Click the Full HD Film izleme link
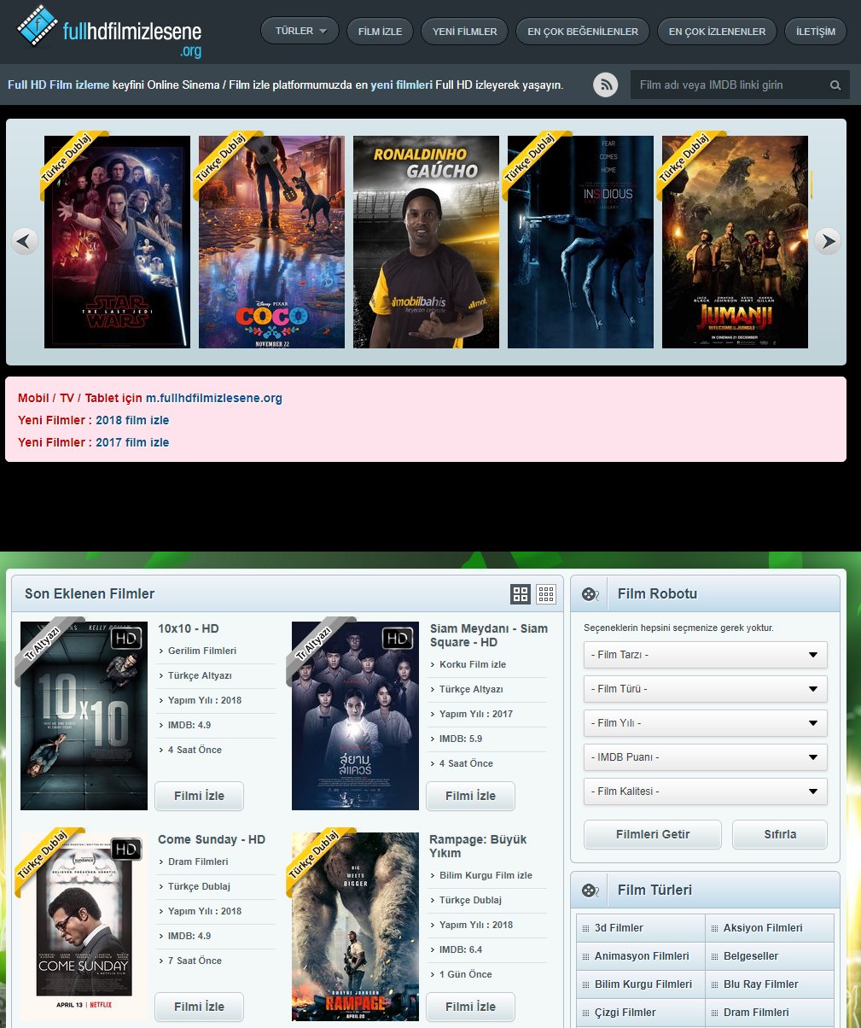Viewport: 861px width, 1028px height. coord(59,85)
